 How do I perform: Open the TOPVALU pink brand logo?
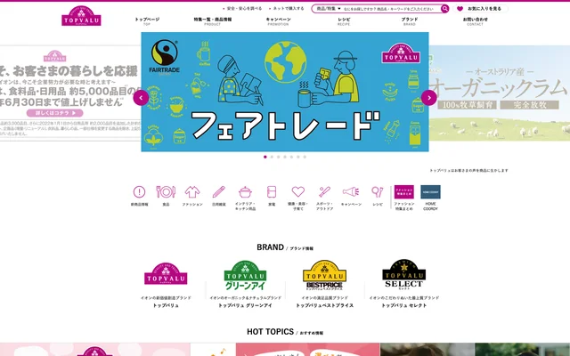click(166, 274)
